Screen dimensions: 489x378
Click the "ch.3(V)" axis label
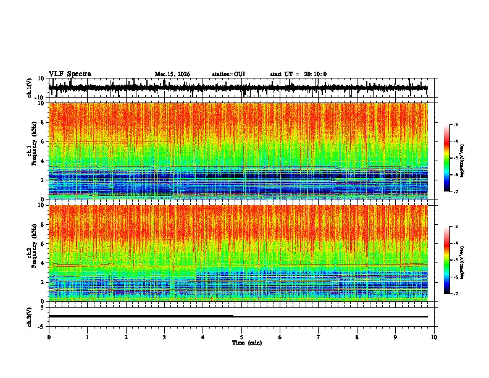point(30,317)
